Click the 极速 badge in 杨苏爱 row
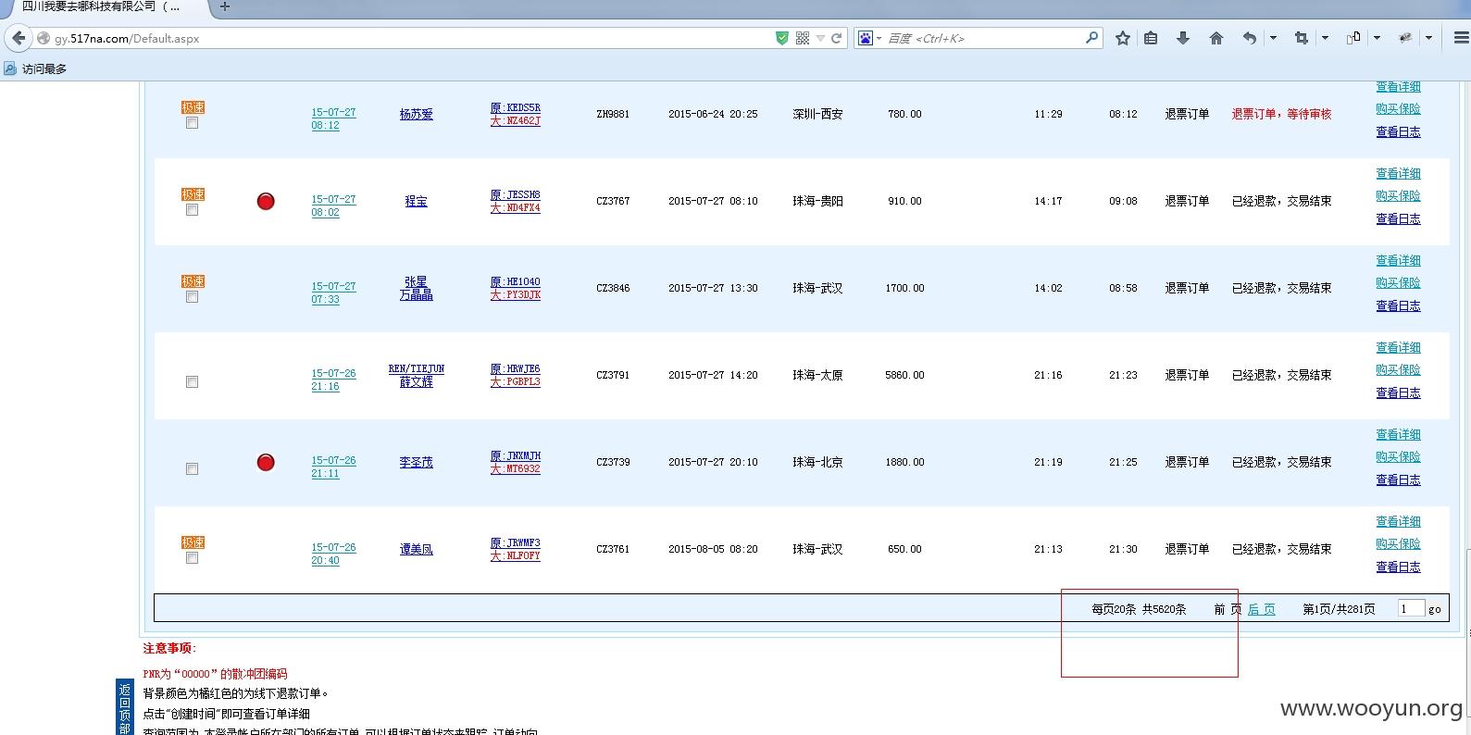 click(193, 107)
